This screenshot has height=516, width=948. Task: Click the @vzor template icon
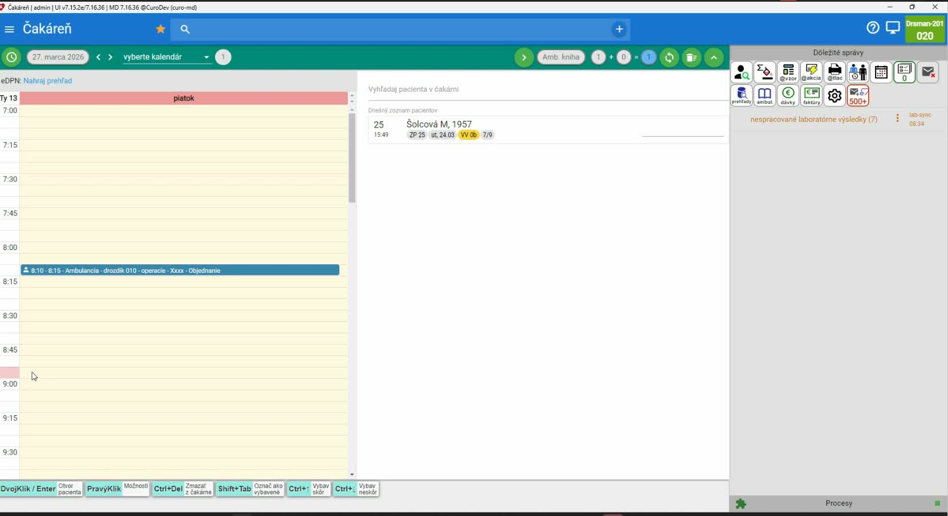(x=788, y=73)
